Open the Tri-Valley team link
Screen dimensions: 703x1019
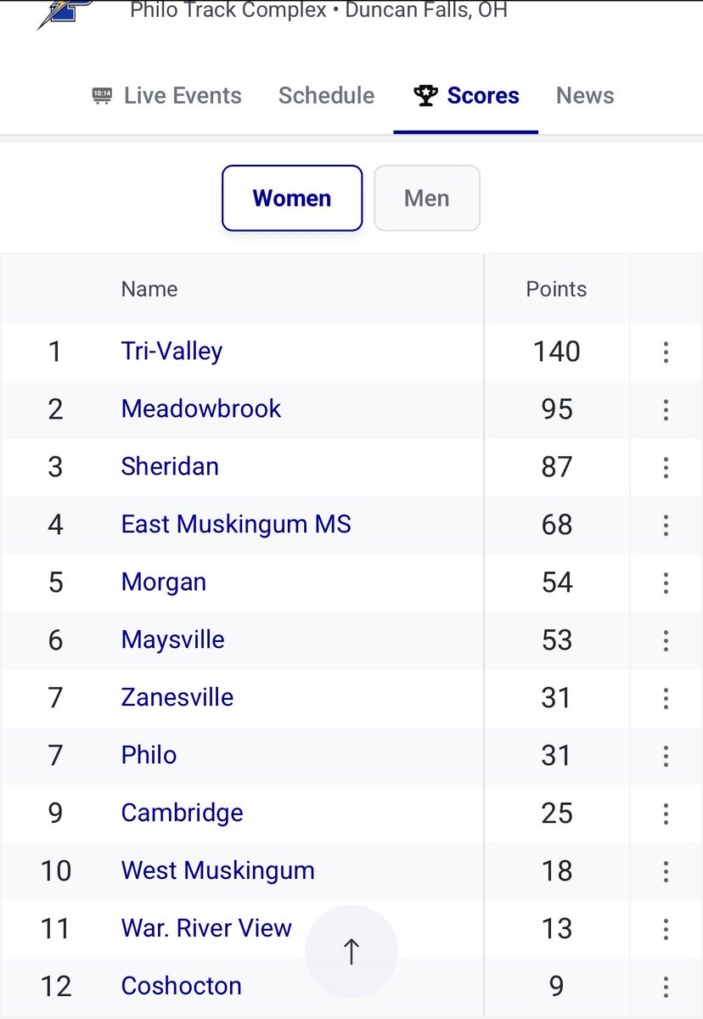[172, 352]
